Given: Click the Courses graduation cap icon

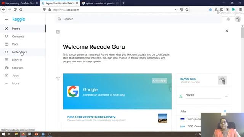Looking at the screenshot, I should pyautogui.click(x=6, y=68).
